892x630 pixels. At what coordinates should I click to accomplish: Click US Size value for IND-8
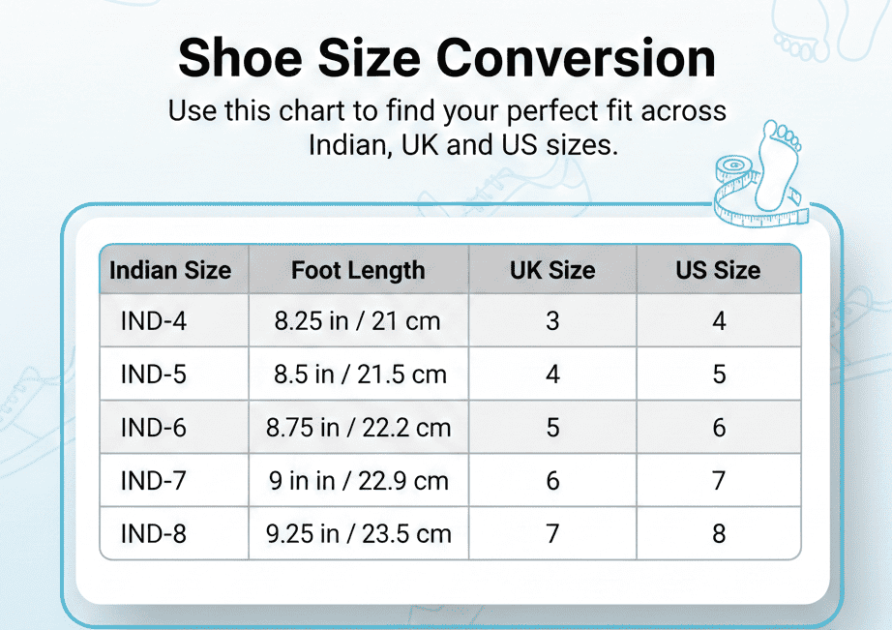pos(719,533)
